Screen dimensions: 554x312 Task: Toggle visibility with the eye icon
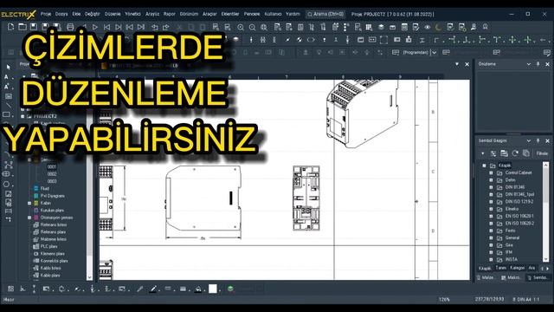click(x=427, y=27)
